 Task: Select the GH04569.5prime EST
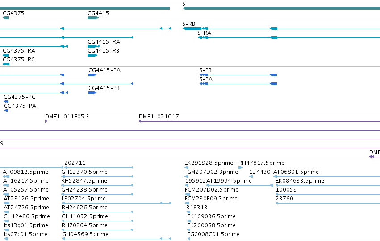[85, 234]
